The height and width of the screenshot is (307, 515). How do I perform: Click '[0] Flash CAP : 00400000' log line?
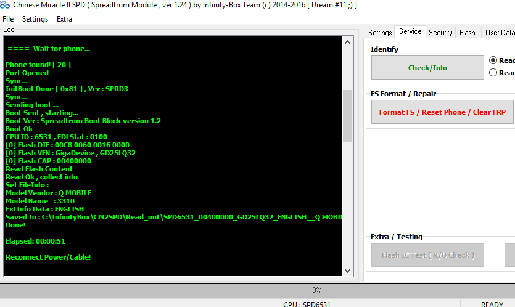point(48,161)
